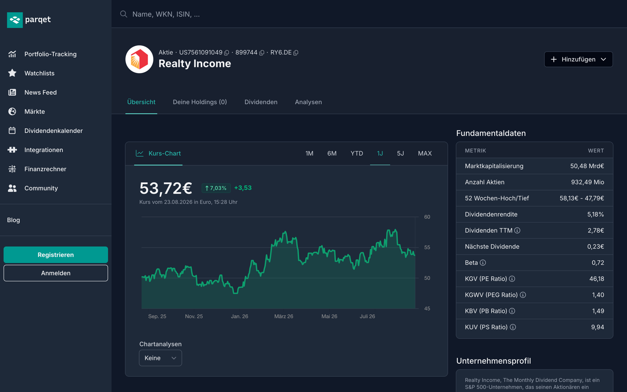Copy the ISIN US7561091049
Image resolution: width=627 pixels, height=392 pixels.
(227, 53)
